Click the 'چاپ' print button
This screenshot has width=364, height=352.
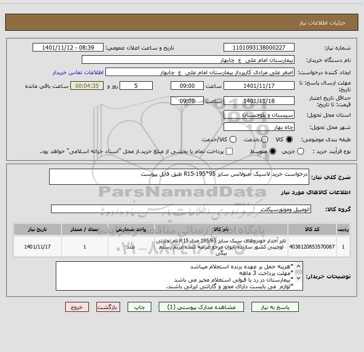pos(139,307)
